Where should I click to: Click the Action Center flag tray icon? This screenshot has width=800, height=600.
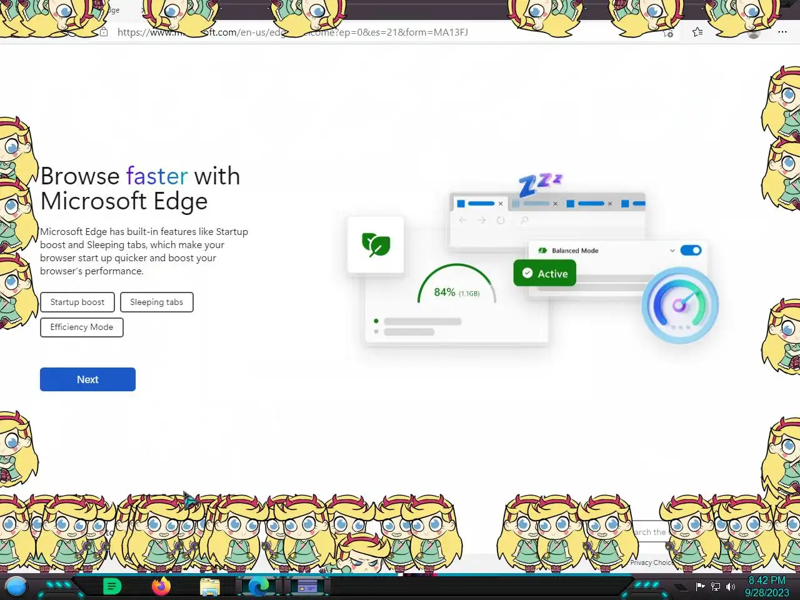click(x=700, y=586)
